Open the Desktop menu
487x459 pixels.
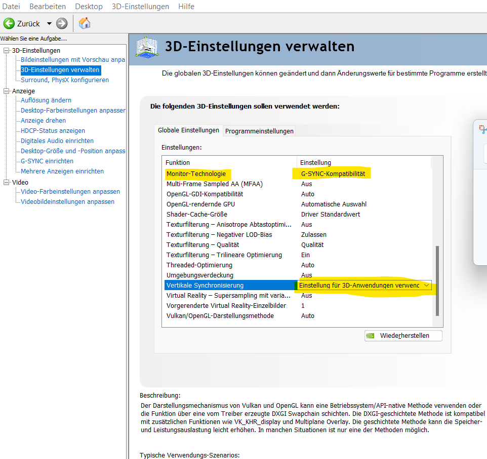pyautogui.click(x=89, y=7)
